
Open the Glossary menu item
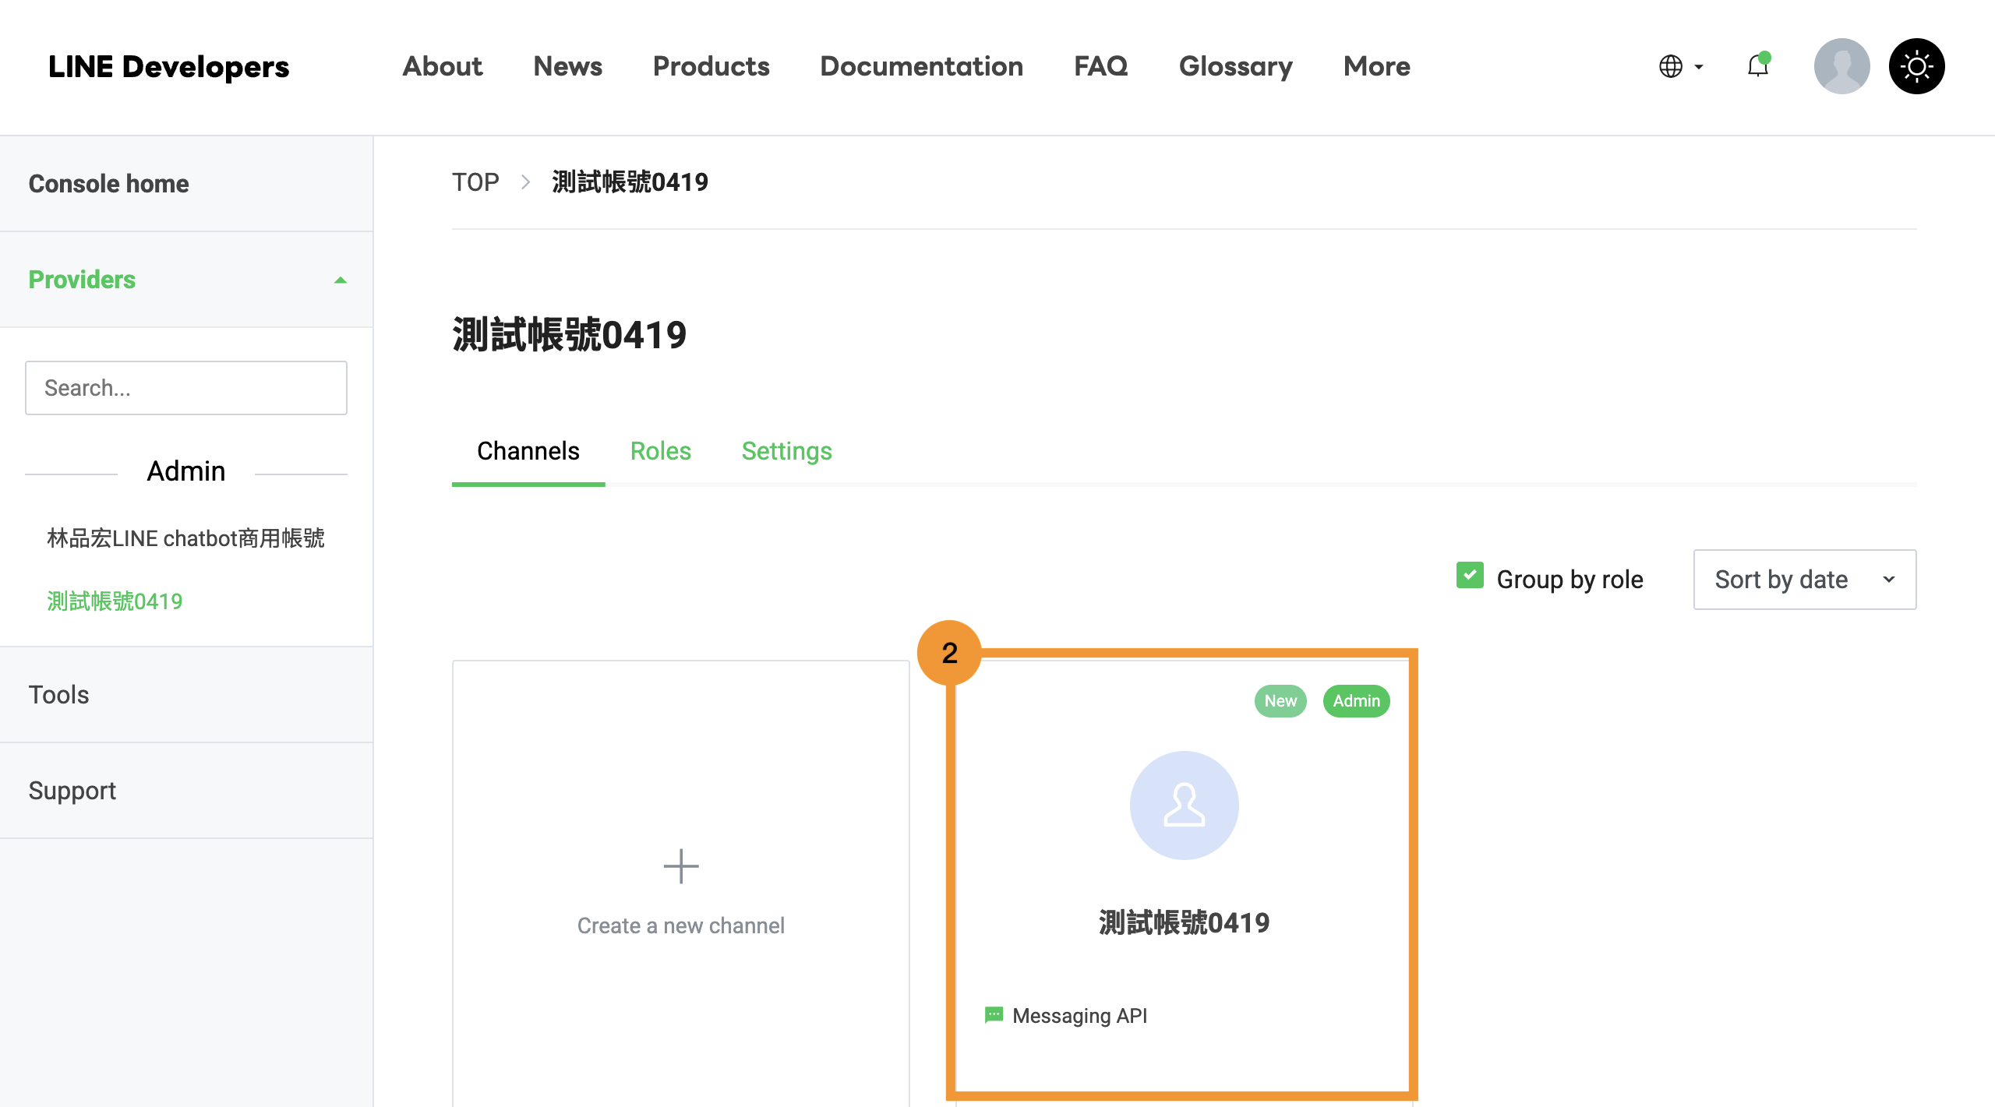point(1235,66)
